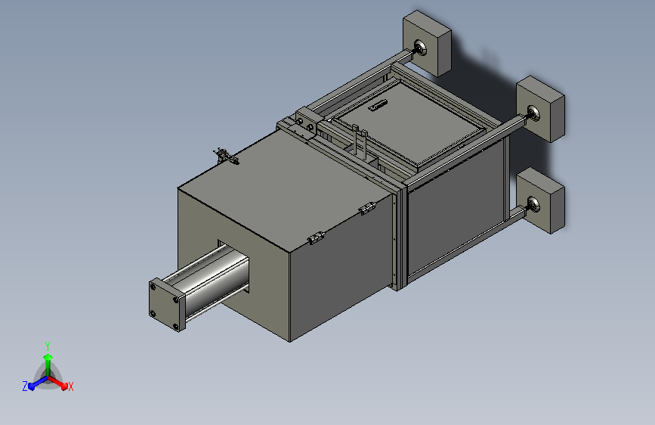The width and height of the screenshot is (655, 425).
Task: Select the topmost square foot block
Action: 427,44
